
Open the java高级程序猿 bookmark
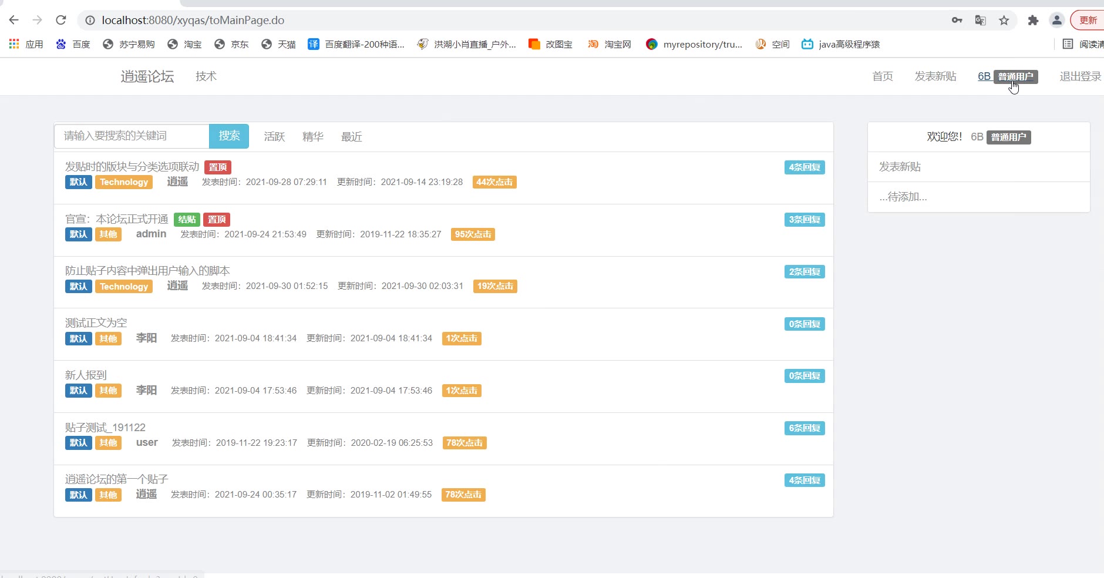point(841,44)
